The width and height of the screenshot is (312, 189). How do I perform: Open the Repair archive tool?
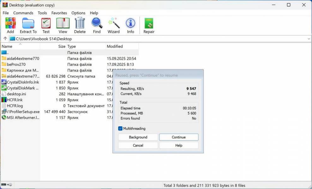148,25
